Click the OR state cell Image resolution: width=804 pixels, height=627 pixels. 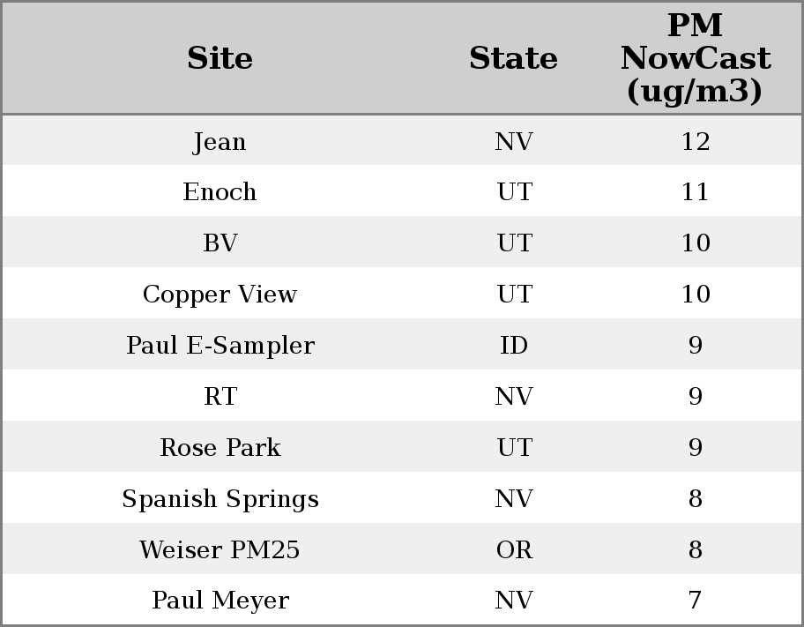[x=513, y=550]
